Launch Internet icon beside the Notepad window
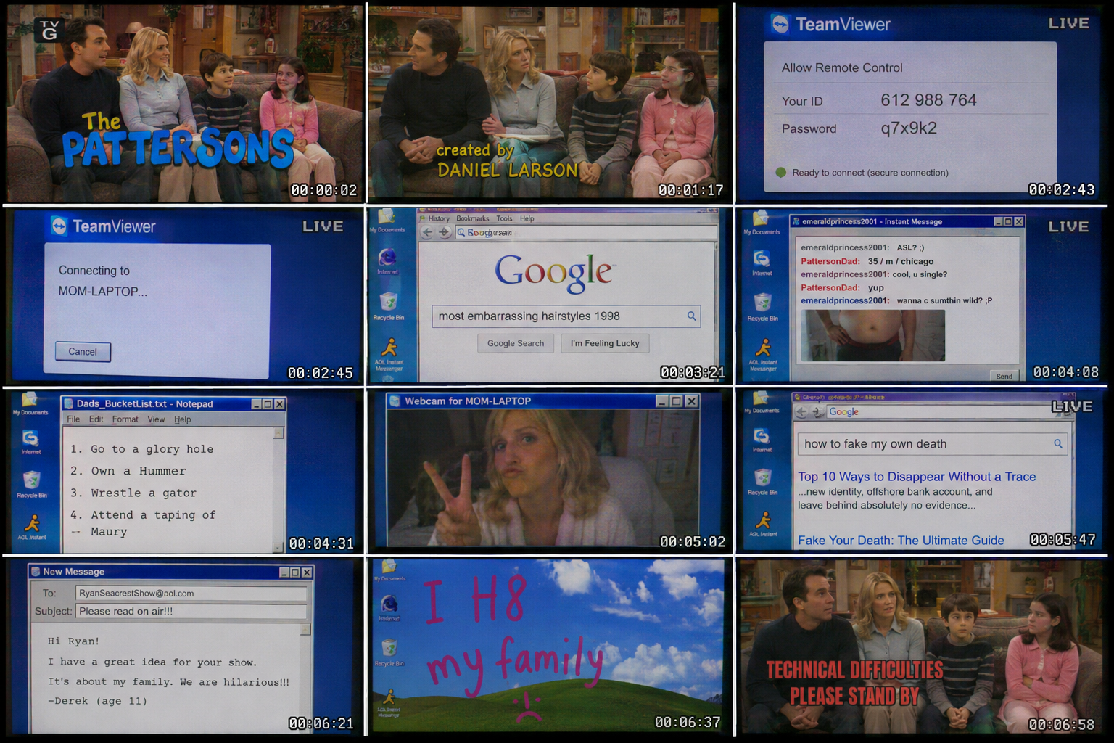1114x743 pixels. tap(30, 442)
